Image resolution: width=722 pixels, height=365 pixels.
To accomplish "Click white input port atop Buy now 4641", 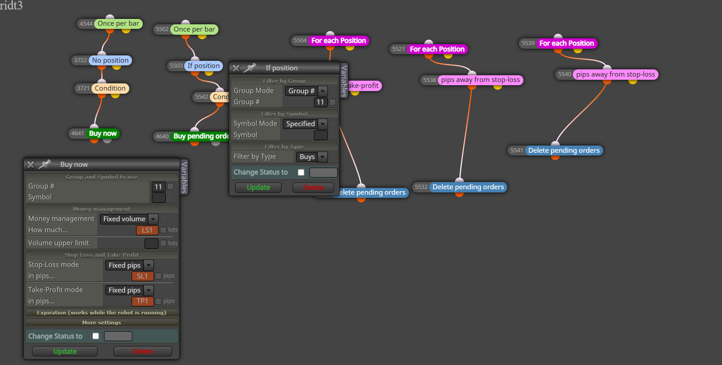I will (x=94, y=127).
